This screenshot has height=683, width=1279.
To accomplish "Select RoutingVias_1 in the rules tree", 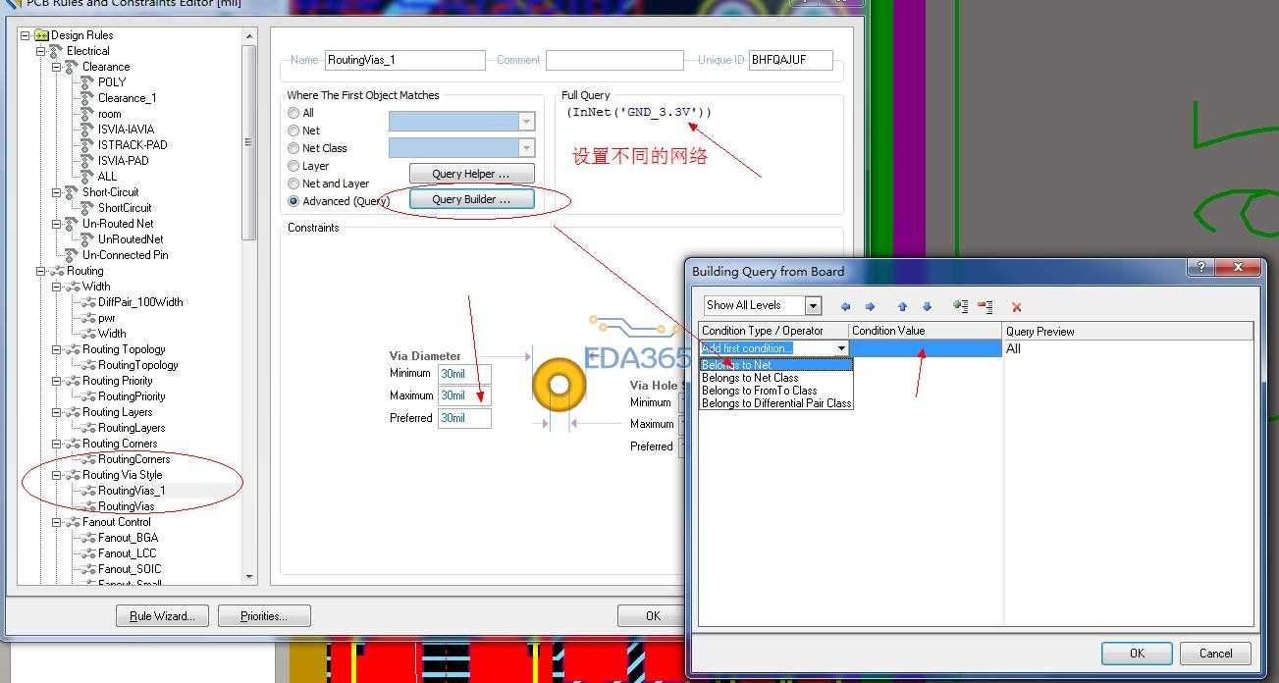I will (x=132, y=491).
